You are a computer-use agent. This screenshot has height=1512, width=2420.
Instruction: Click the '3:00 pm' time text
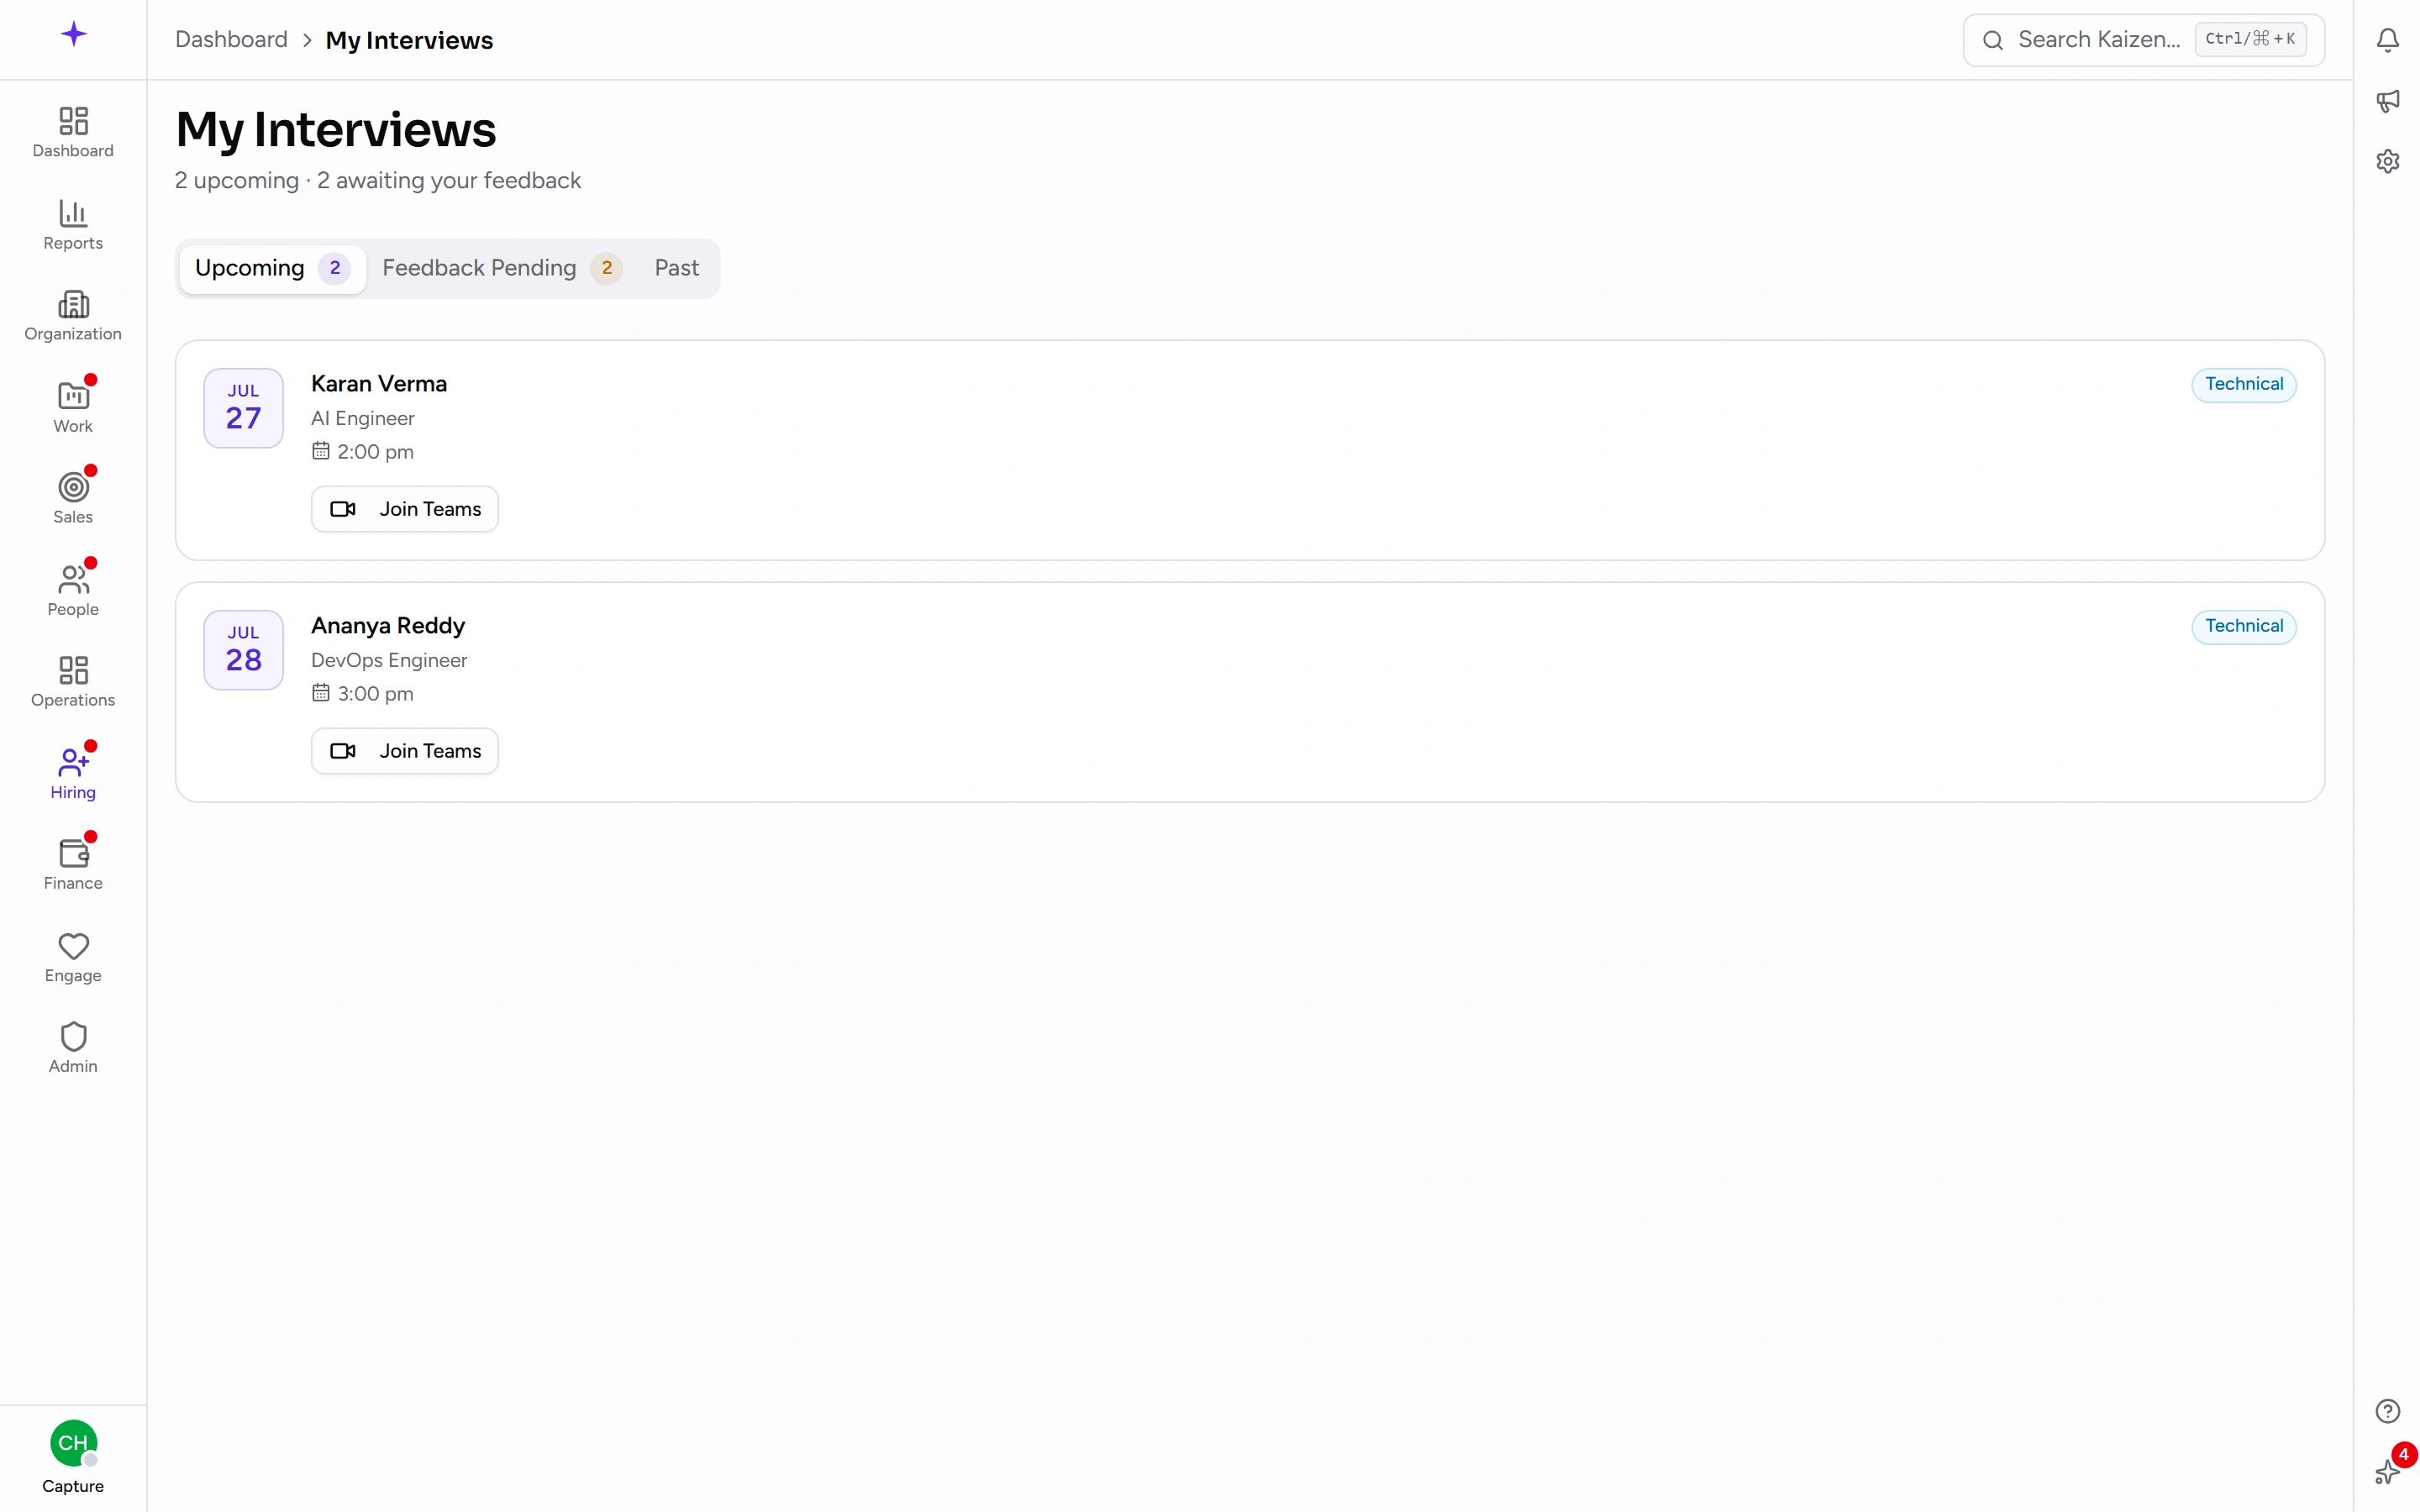(x=376, y=694)
